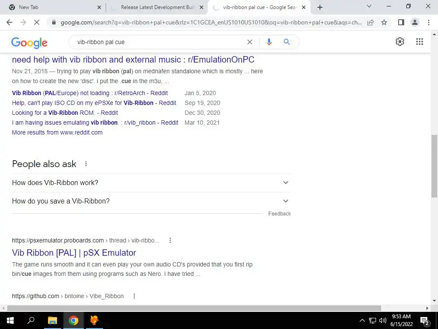This screenshot has width=438, height=329.
Task: Open the Chrome profile avatar
Action: (415, 22)
